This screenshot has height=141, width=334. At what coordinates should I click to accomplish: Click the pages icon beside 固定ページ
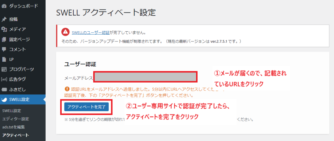(4, 39)
